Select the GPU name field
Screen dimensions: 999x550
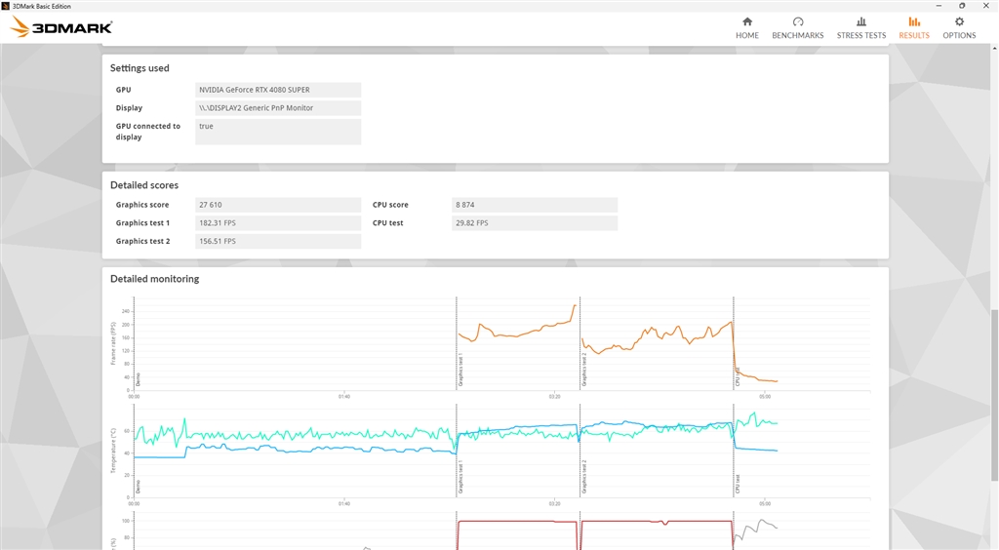click(x=278, y=90)
